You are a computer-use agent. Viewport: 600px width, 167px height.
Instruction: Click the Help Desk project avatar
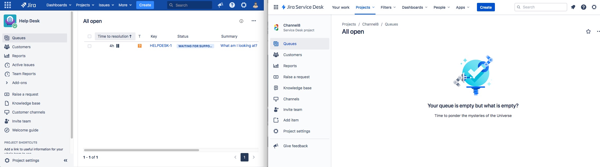(10, 21)
